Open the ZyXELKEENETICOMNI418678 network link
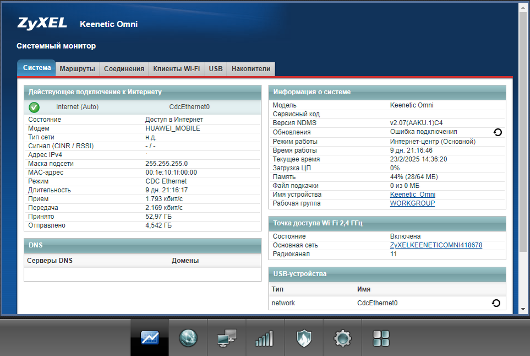The image size is (530, 356). [x=436, y=245]
